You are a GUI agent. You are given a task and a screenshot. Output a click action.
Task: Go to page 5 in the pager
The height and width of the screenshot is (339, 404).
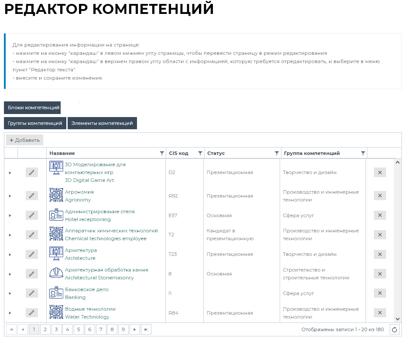(79, 330)
